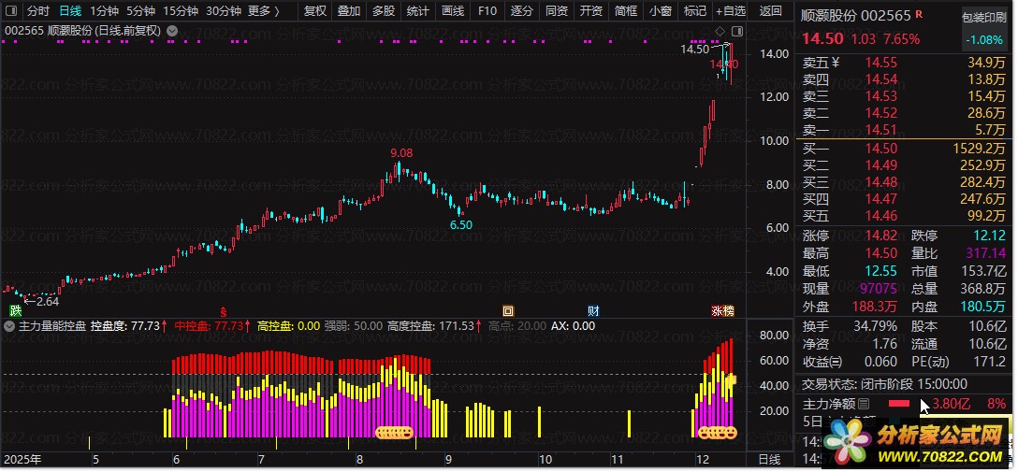Click the red R margin trading badge

click(x=919, y=14)
